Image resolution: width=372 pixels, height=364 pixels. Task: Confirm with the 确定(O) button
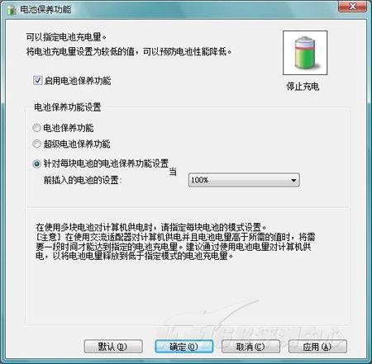click(184, 347)
